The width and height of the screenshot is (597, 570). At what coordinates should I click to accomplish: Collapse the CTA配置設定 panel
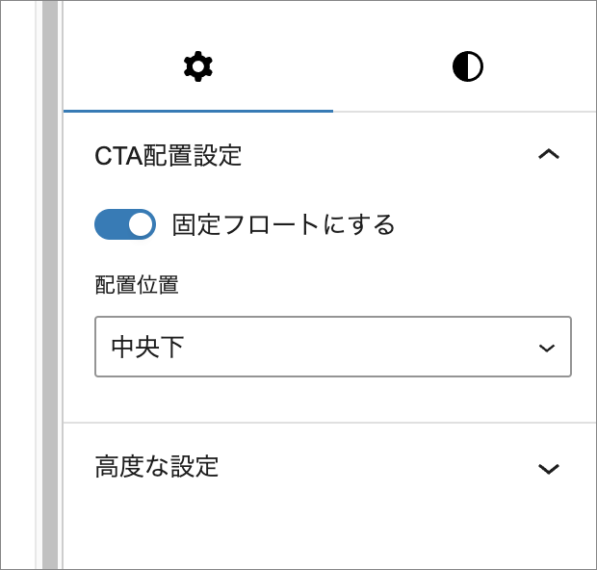click(x=327, y=155)
